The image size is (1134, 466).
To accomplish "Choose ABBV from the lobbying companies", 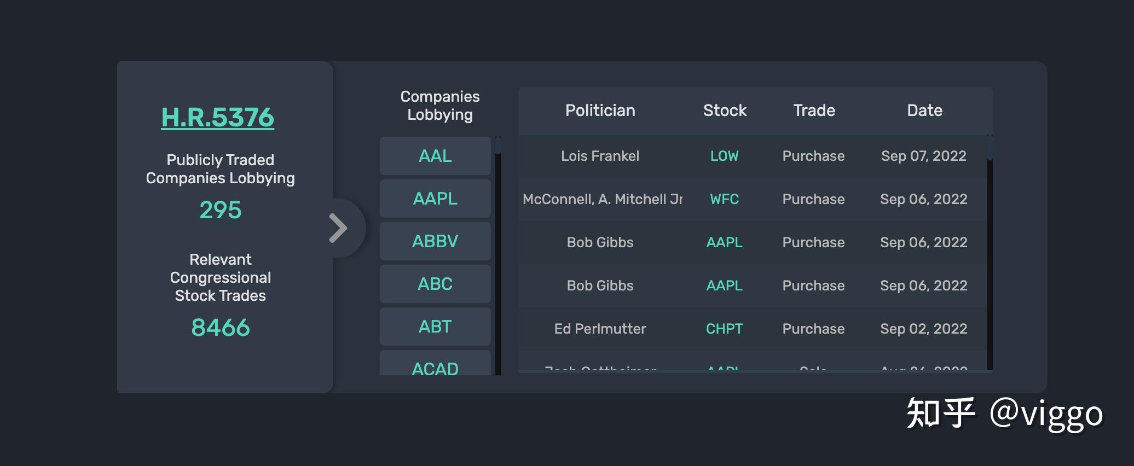I will click(435, 241).
